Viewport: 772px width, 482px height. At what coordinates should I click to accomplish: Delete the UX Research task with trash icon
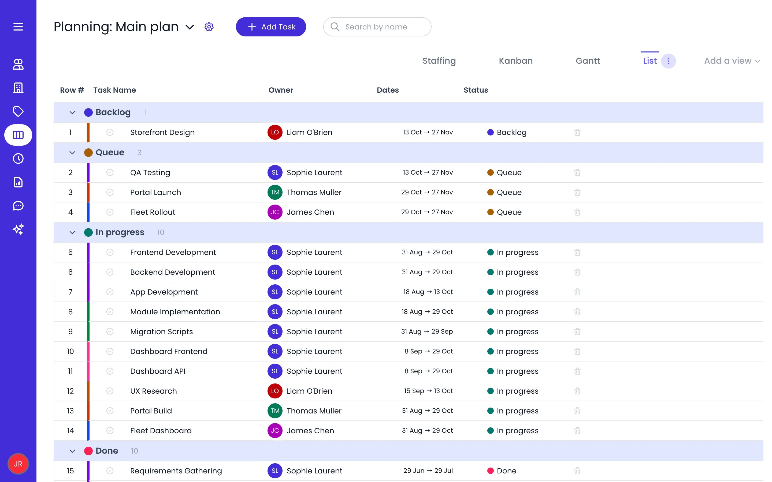(577, 391)
